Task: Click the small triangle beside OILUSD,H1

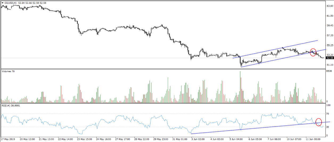Action: (2, 3)
